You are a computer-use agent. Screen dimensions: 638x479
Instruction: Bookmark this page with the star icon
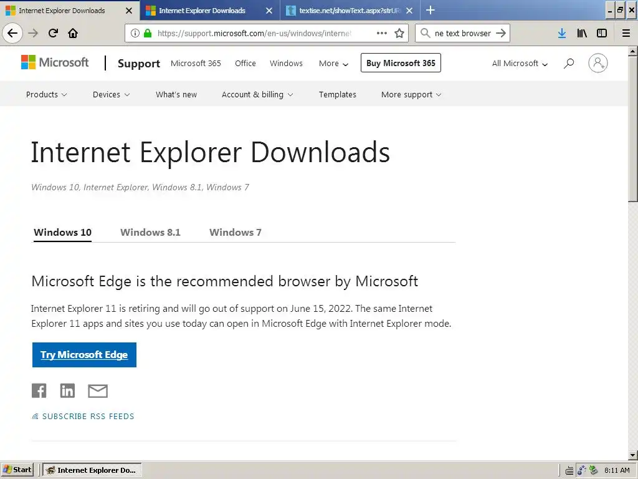pos(399,33)
